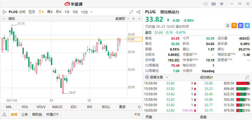The image size is (252, 120).
Task: Click the 52周最高 value 75.49
Action: (175, 65)
